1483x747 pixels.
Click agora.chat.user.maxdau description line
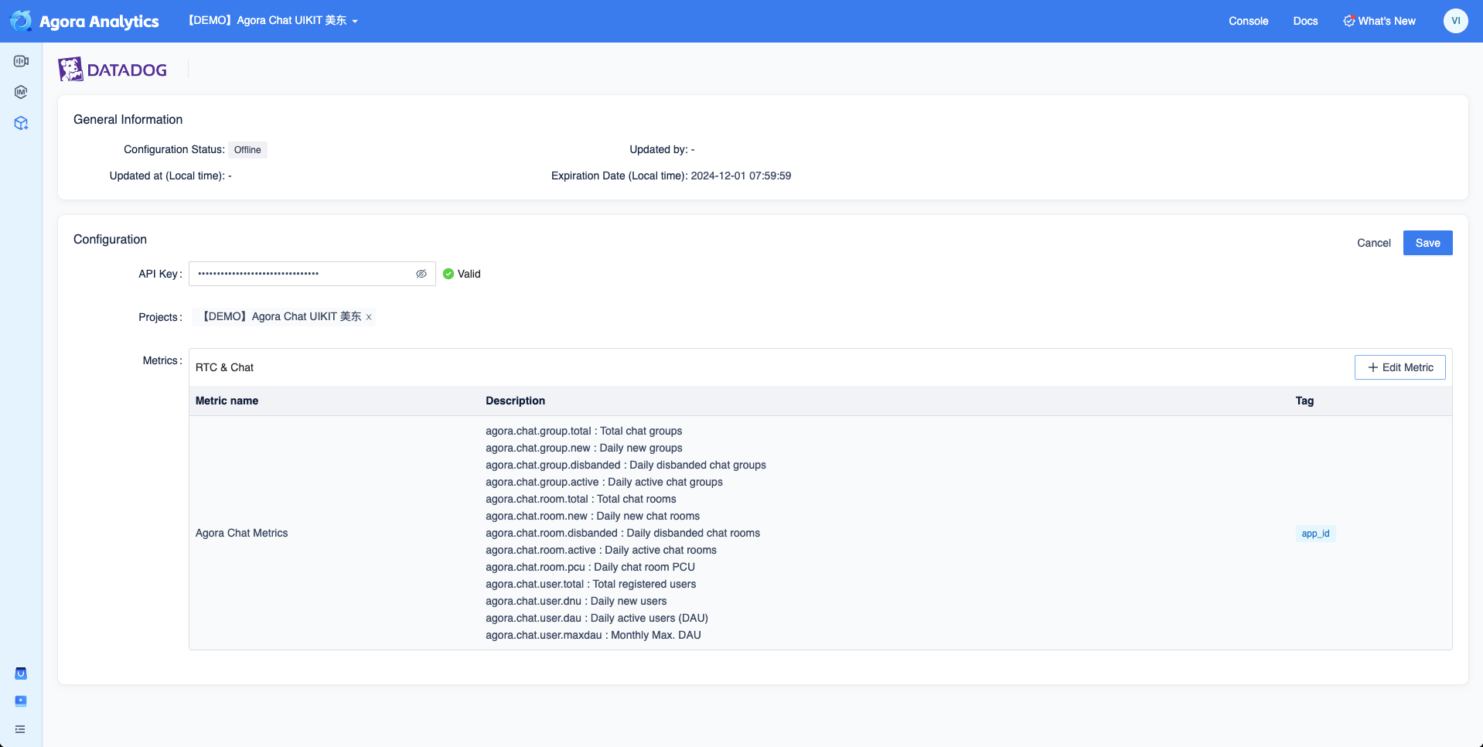tap(593, 635)
